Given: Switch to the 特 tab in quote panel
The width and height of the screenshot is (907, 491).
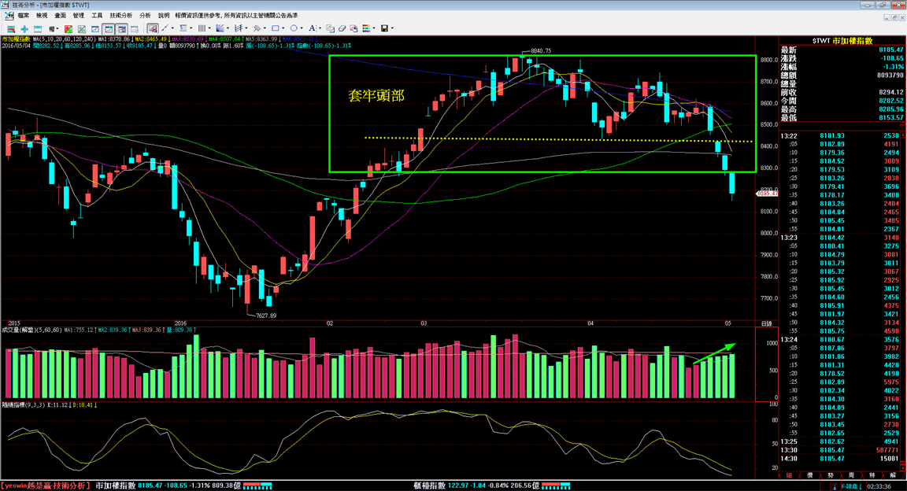Looking at the screenshot, I should 872,474.
